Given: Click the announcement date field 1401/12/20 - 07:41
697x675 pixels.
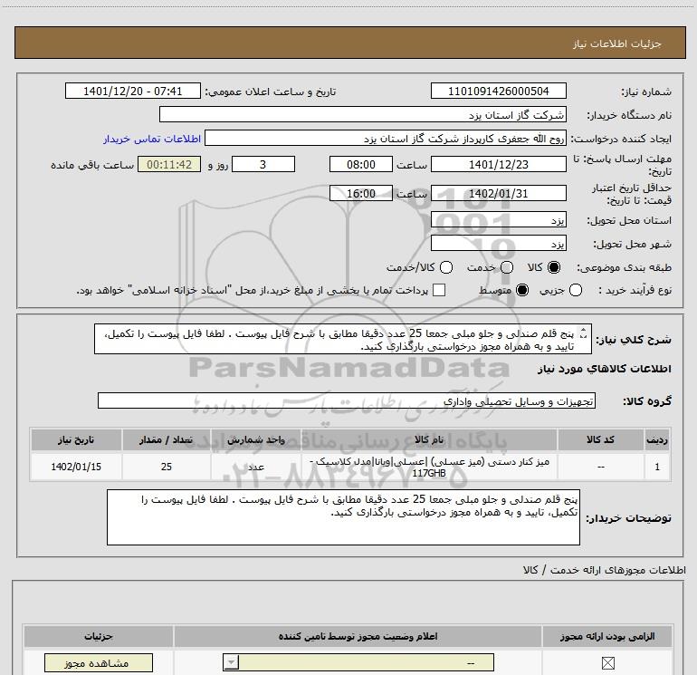Looking at the screenshot, I should click(x=133, y=91).
